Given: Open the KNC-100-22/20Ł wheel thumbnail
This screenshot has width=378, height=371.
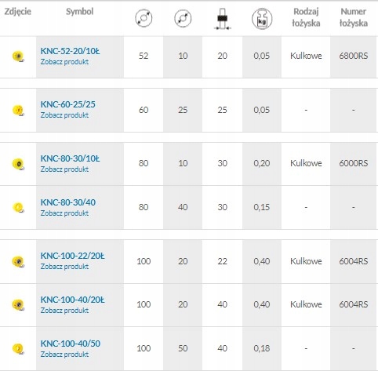Looking at the screenshot, I should [18, 261].
